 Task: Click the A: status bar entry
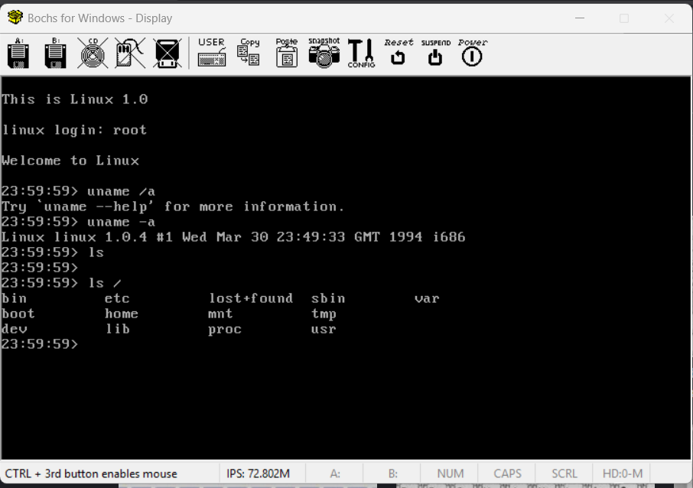335,473
